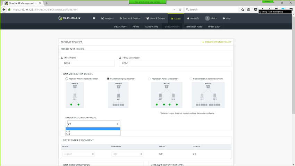Click Multi DC replication EC diagram thumbnail
Screen dimensions: 295x166
pos(208,95)
